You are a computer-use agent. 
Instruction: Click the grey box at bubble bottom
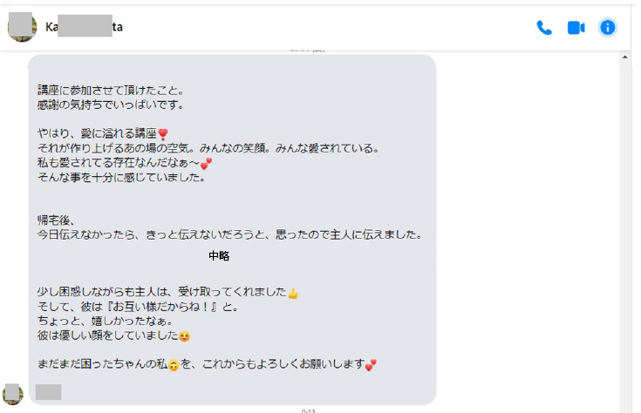click(x=49, y=392)
